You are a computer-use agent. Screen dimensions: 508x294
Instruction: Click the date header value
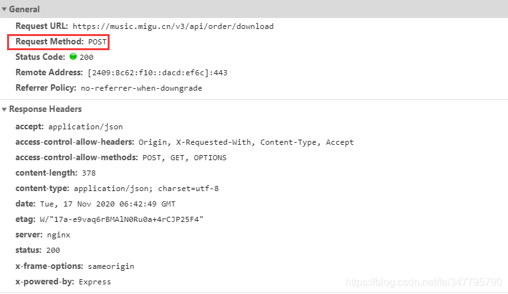click(108, 204)
